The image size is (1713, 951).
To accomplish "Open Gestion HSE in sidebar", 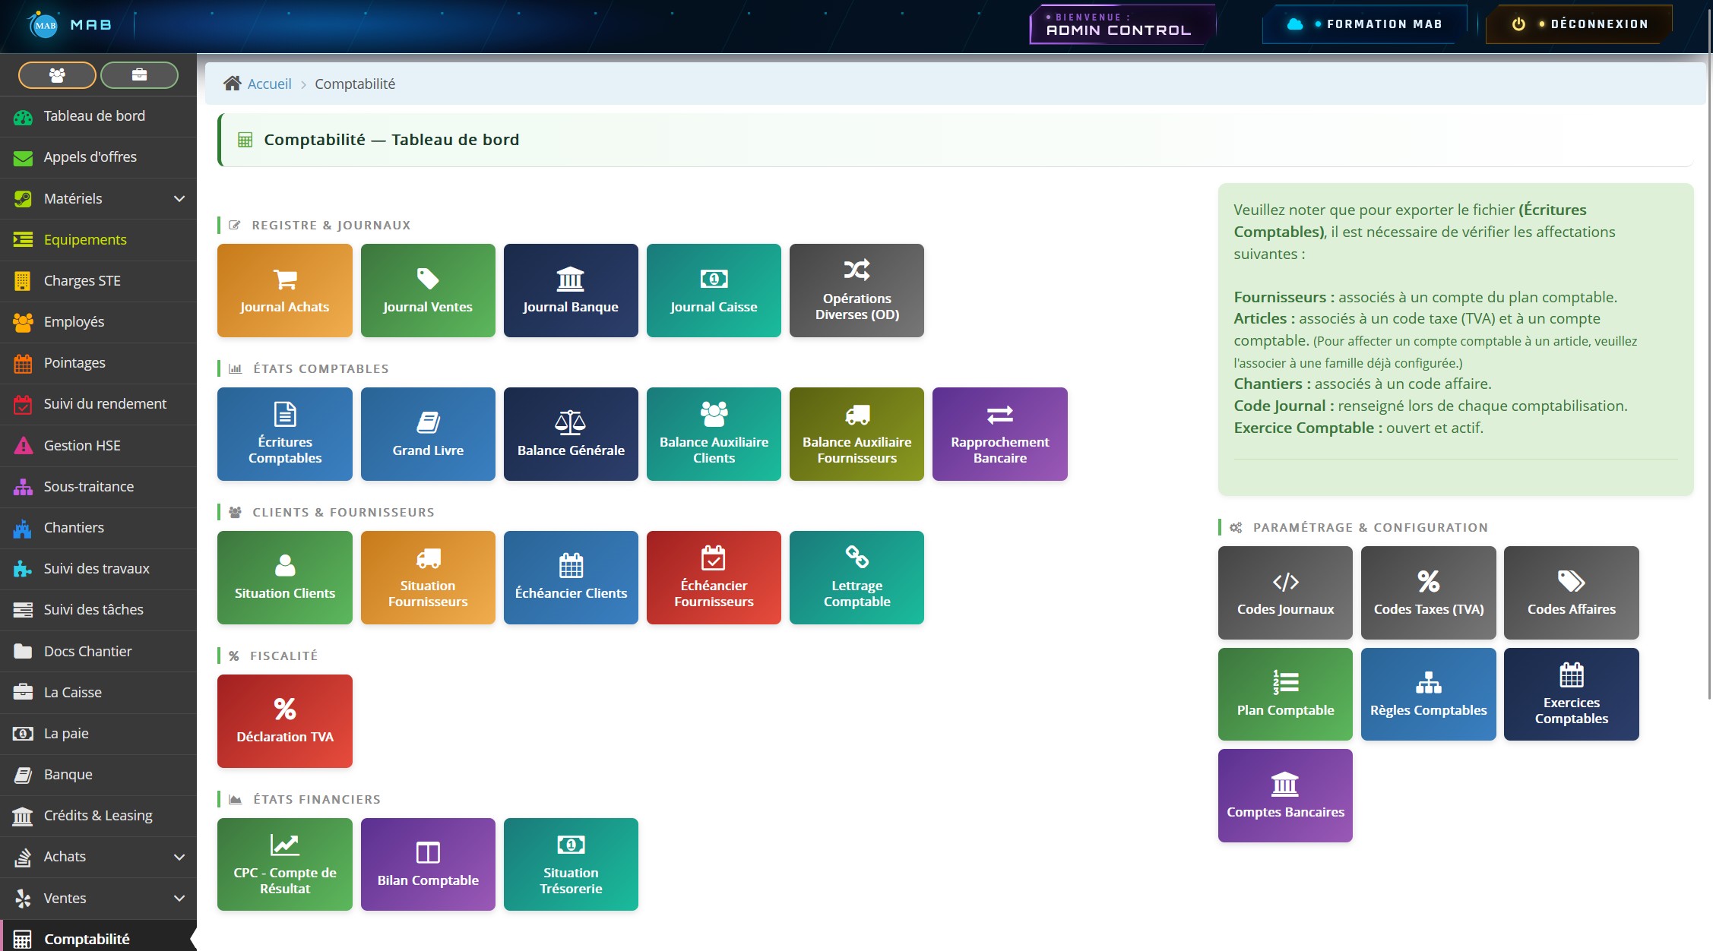I will (98, 446).
